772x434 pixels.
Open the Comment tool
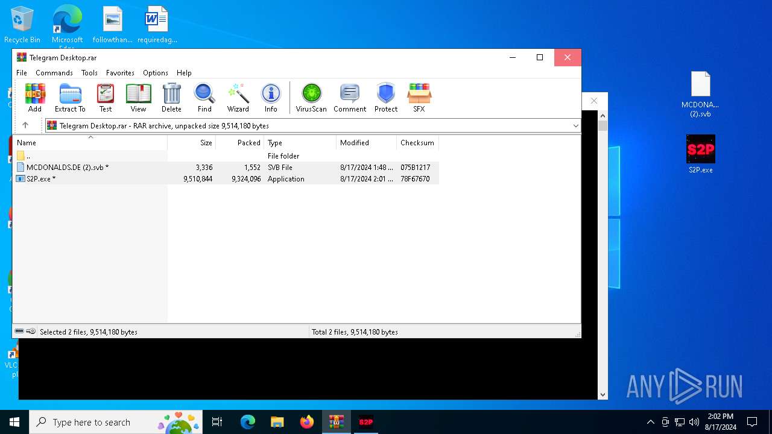(x=350, y=98)
